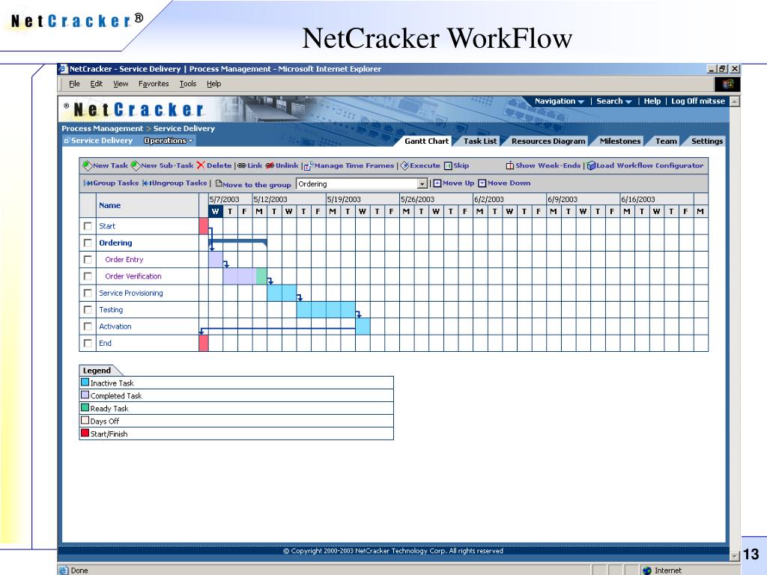Click the Show Week-Ends calendar icon
The height and width of the screenshot is (575, 767).
point(509,165)
